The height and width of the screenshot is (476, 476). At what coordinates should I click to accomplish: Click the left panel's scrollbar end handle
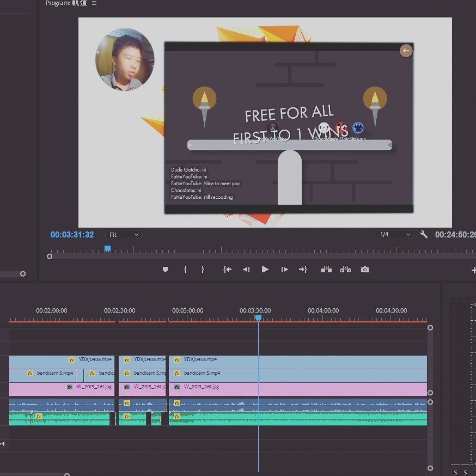pos(23,274)
